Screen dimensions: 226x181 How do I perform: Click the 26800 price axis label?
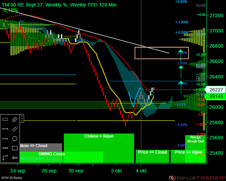click(217, 46)
